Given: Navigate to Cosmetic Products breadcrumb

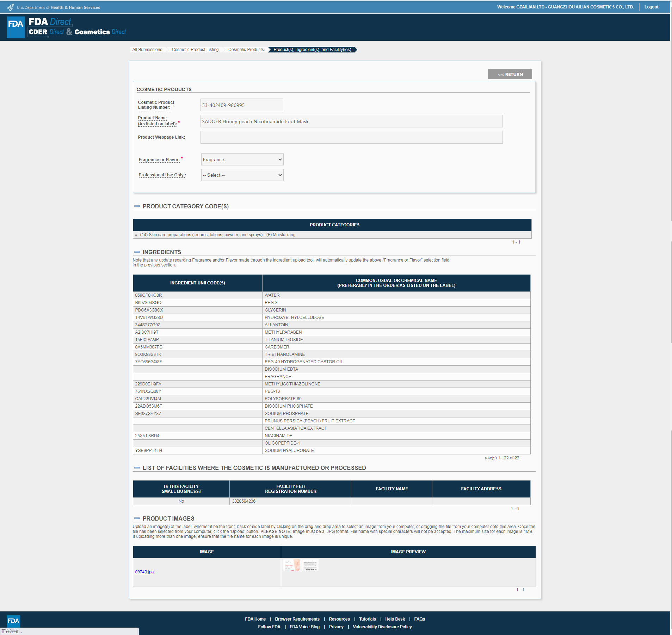Looking at the screenshot, I should click(x=246, y=50).
